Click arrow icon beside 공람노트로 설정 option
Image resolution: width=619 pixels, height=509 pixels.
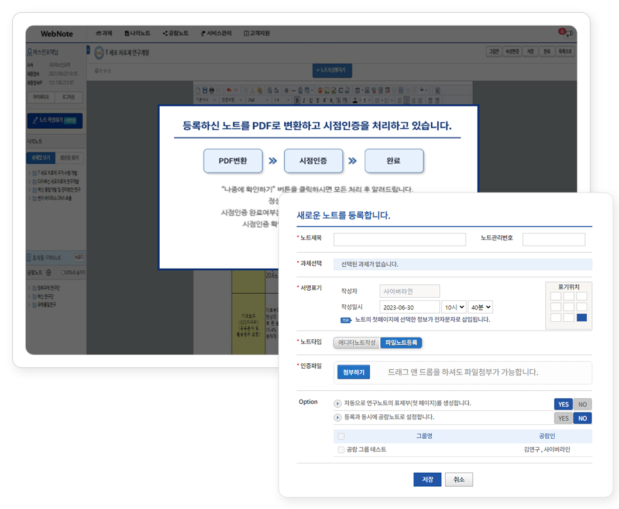(x=337, y=418)
